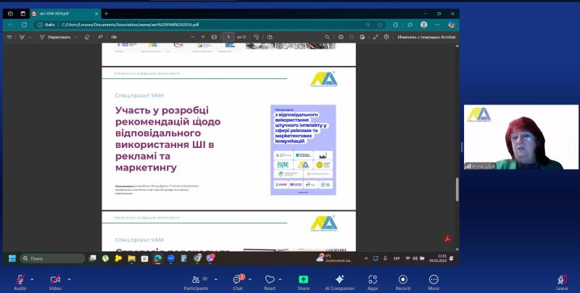580x293 pixels.
Task: Open the Participants panel
Action: (195, 280)
